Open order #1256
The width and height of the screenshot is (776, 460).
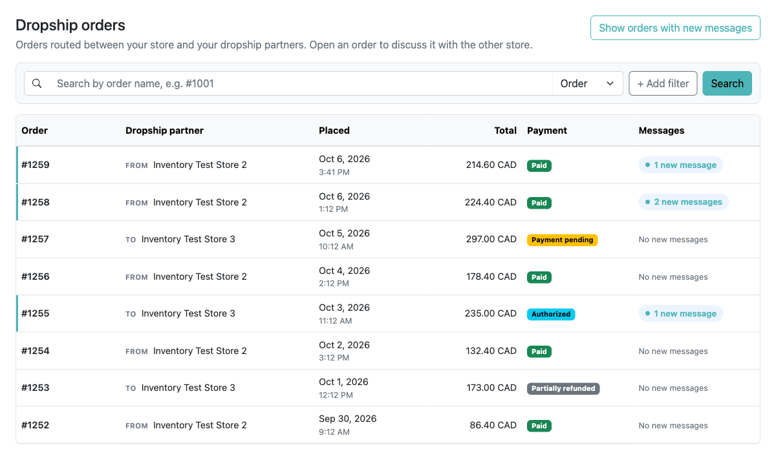pos(36,277)
